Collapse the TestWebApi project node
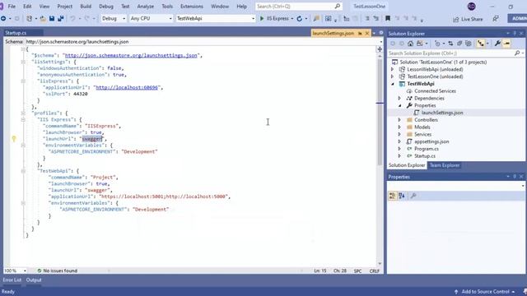This screenshot has height=296, width=527. coord(393,84)
